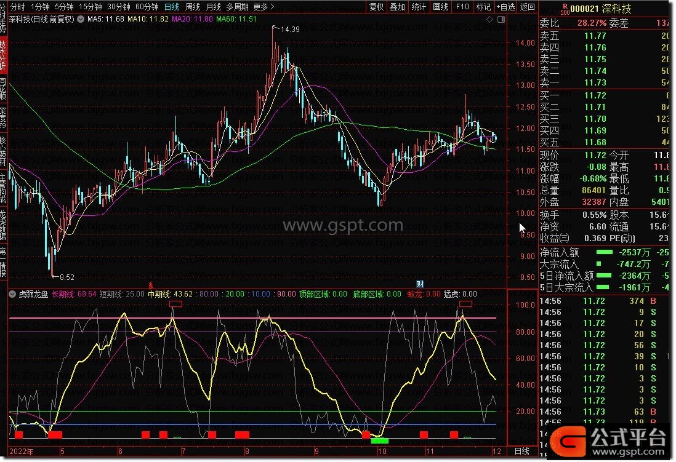Image resolution: width=676 pixels, height=462 pixels.
Task: Select the 60分钟 period tab
Action: 147,7
